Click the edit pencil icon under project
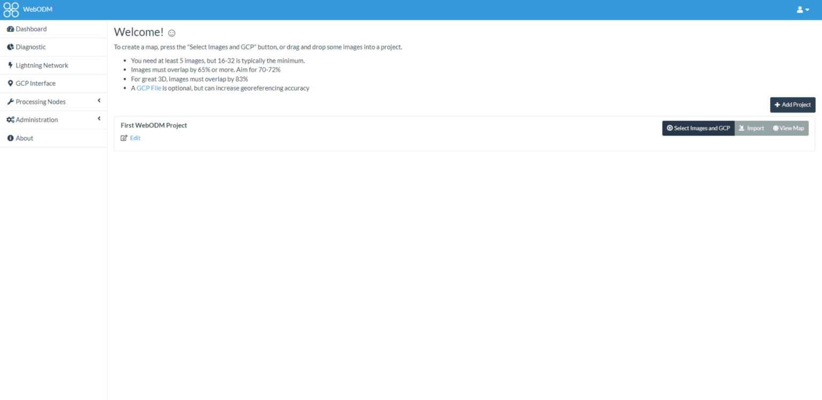822x400 pixels. [x=124, y=138]
